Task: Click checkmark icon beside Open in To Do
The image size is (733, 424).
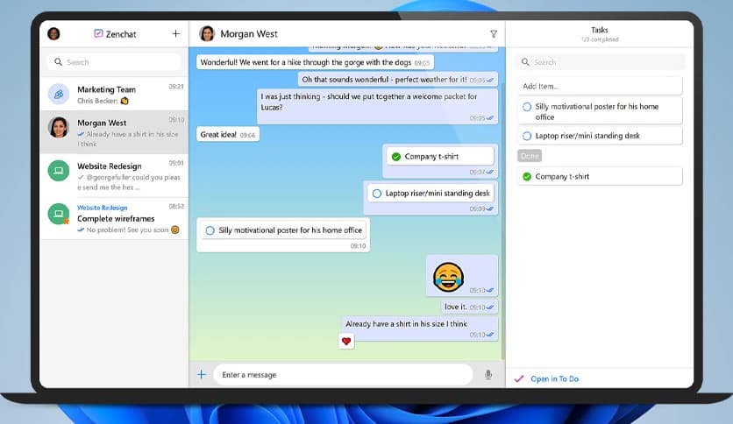Action: [519, 378]
